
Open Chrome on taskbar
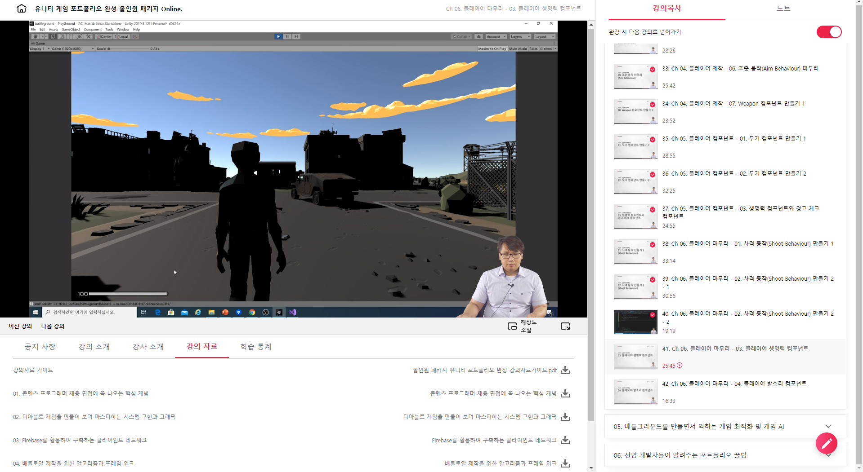coord(252,312)
